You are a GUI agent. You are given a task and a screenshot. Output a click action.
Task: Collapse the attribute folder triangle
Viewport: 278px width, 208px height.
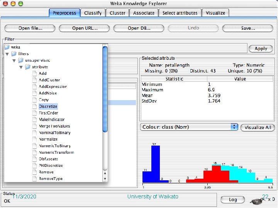(21, 67)
